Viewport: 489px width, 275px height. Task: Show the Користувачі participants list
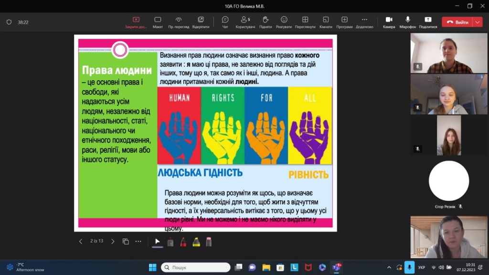[x=245, y=22]
